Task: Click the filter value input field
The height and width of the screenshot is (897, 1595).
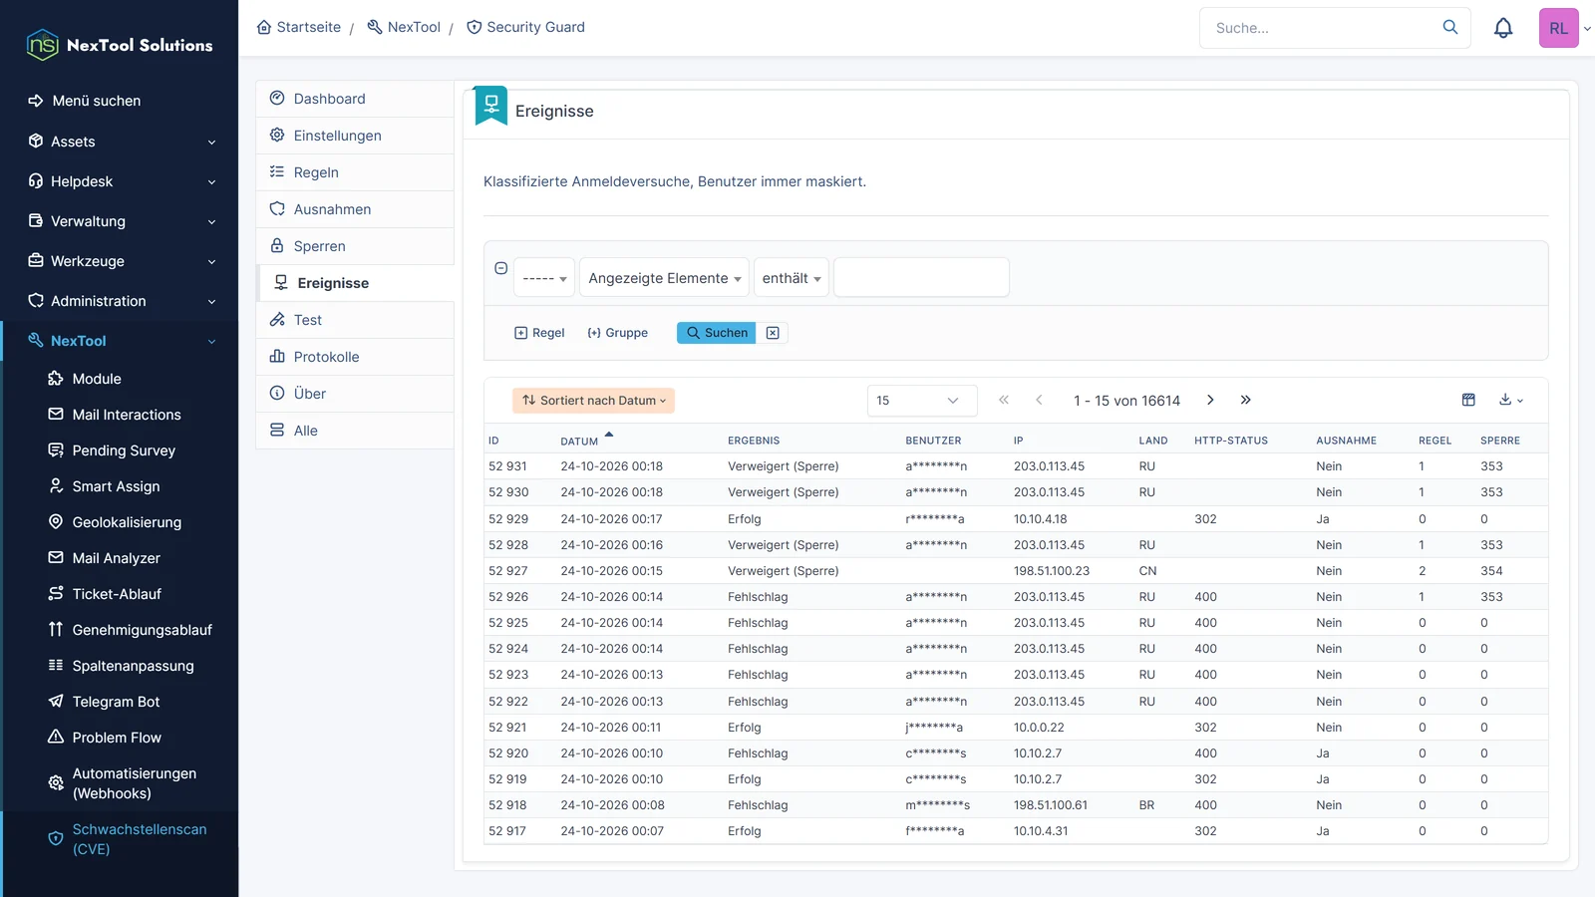Action: click(x=921, y=278)
